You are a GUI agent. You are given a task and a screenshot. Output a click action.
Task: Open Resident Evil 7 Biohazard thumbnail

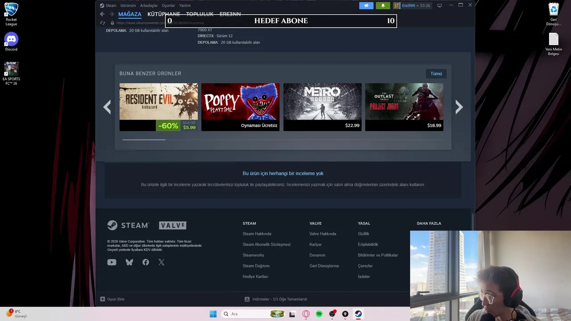pos(158,101)
